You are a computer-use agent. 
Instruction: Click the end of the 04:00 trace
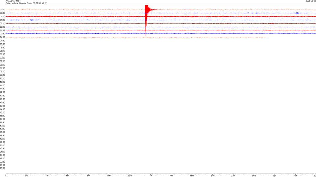(x=265, y=37)
